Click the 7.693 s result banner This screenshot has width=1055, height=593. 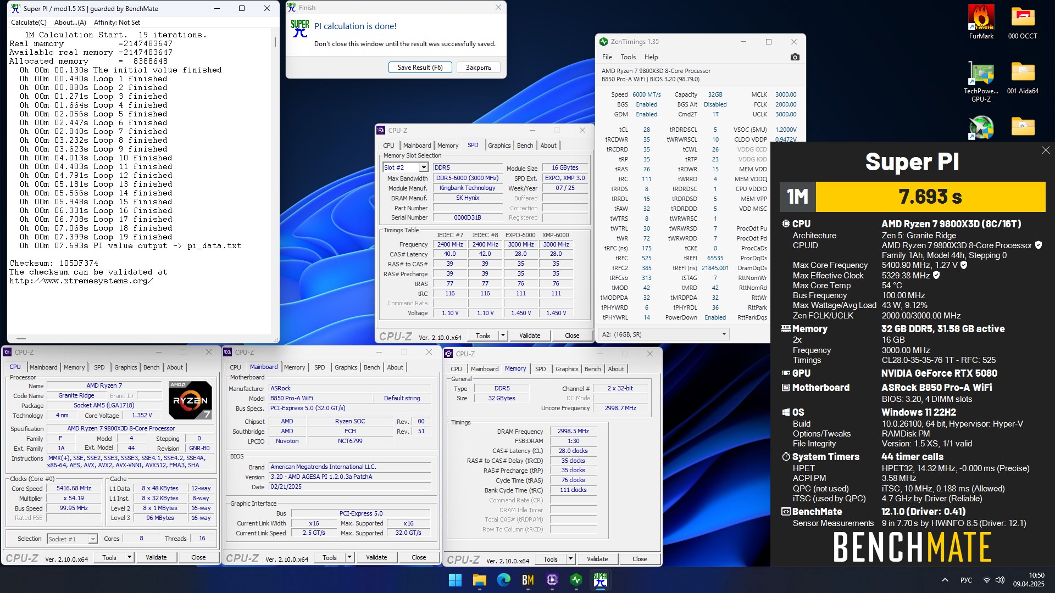pos(930,197)
